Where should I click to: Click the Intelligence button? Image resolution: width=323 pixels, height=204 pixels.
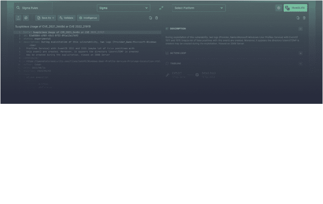click(88, 18)
